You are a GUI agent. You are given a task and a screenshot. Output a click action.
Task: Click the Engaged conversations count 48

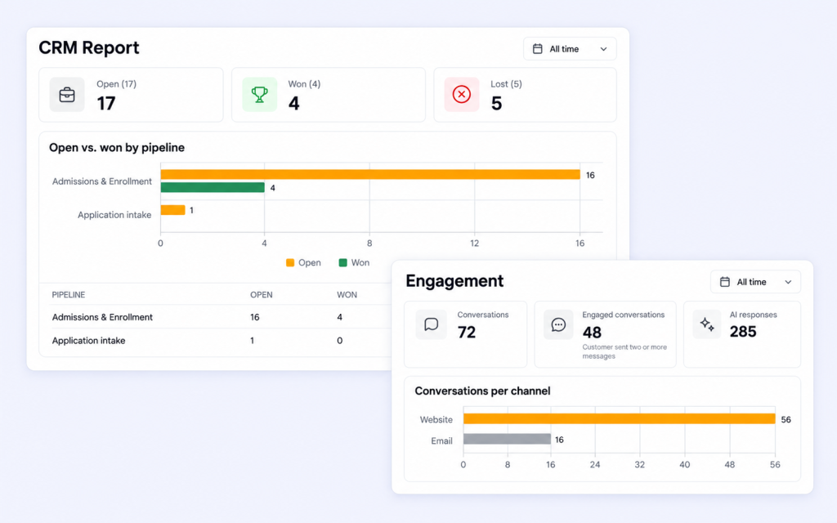point(592,333)
